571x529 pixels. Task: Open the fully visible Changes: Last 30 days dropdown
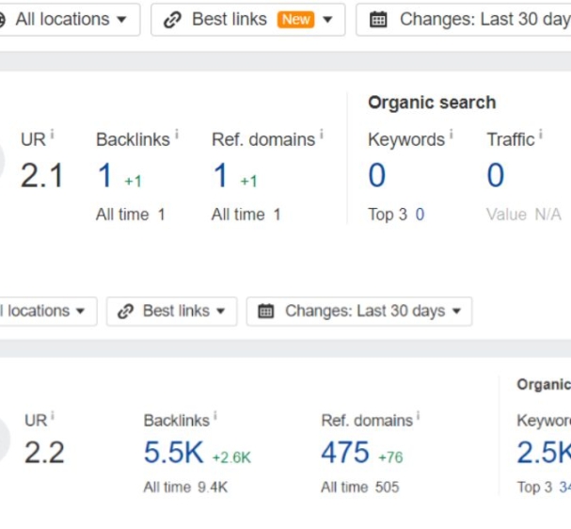[358, 312]
